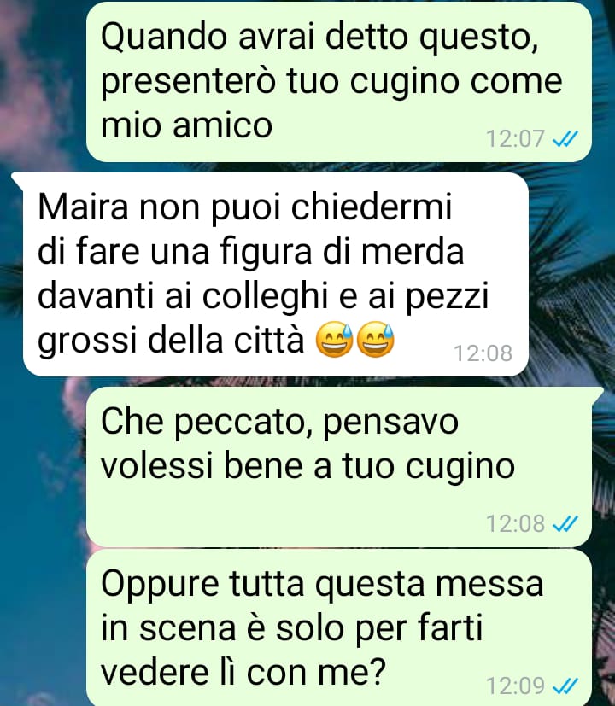615x706 pixels.
Task: Tap the text 'vedere lì con me?'
Action: pyautogui.click(x=243, y=672)
